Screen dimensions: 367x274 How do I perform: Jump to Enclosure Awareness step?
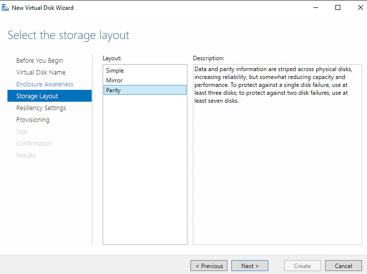[44, 84]
